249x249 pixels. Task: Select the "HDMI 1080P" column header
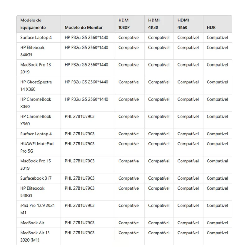tap(129, 24)
